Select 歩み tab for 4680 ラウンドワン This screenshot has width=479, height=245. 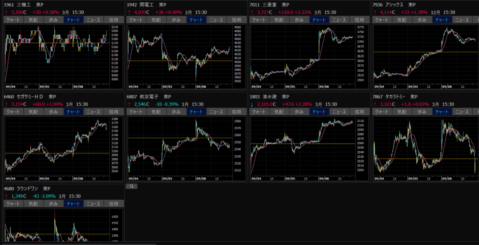click(53, 204)
